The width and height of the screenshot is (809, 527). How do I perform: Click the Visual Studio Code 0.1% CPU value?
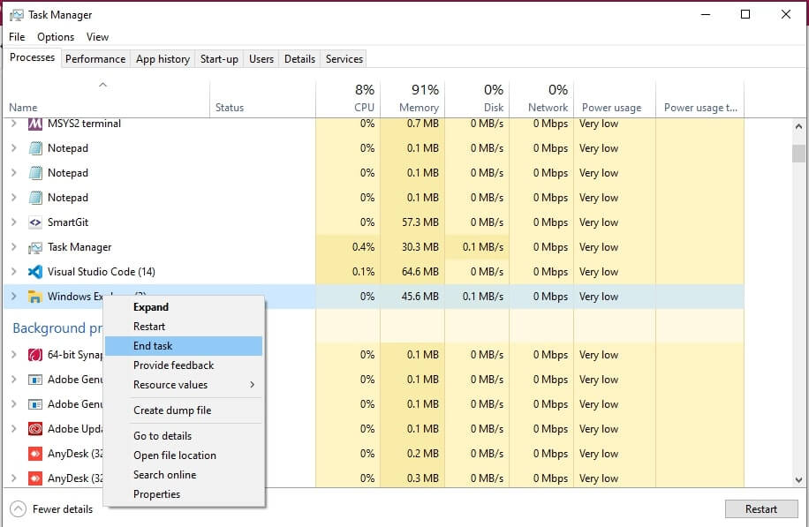click(x=348, y=272)
